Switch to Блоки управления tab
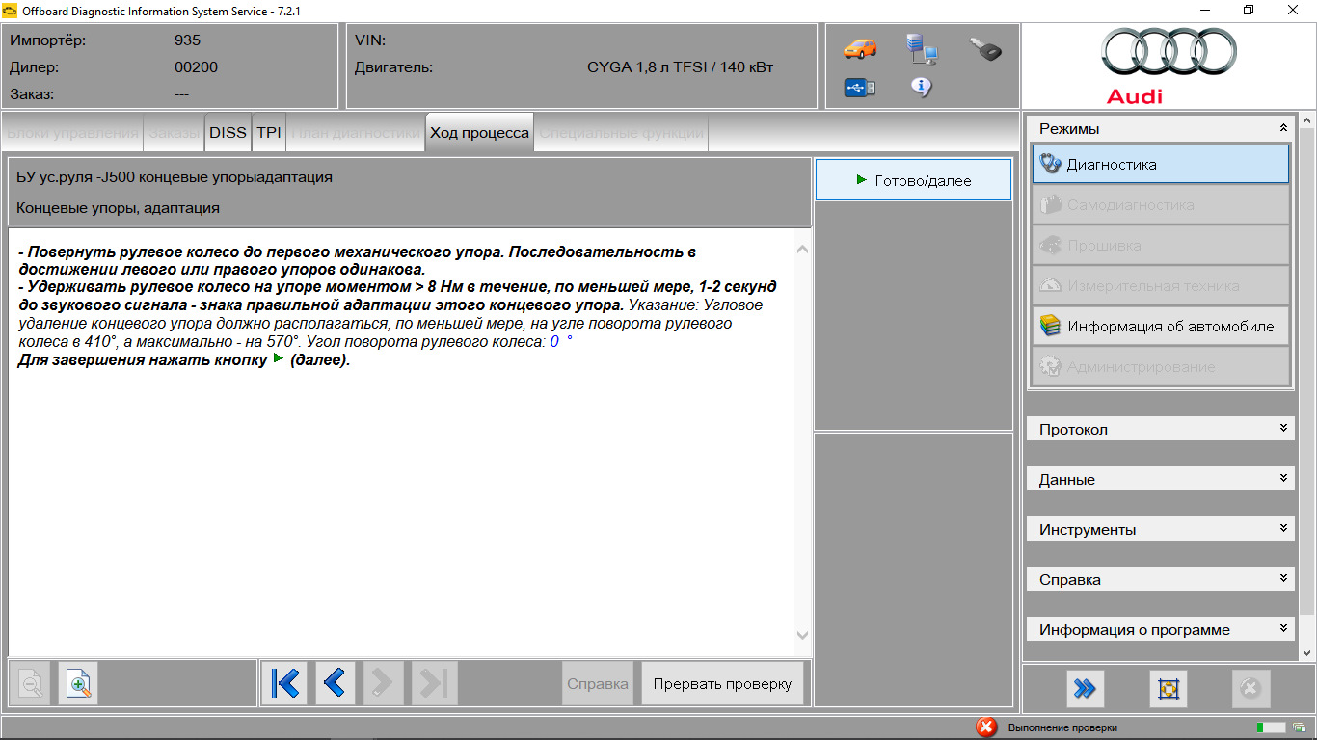 point(72,133)
